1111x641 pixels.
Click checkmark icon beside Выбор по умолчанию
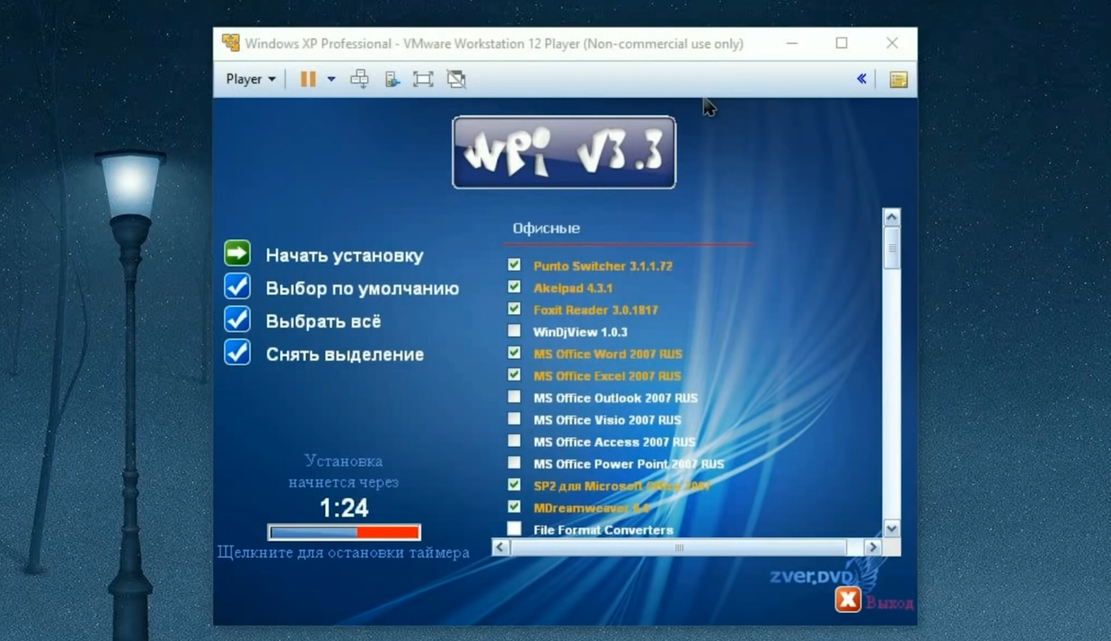[x=237, y=286]
